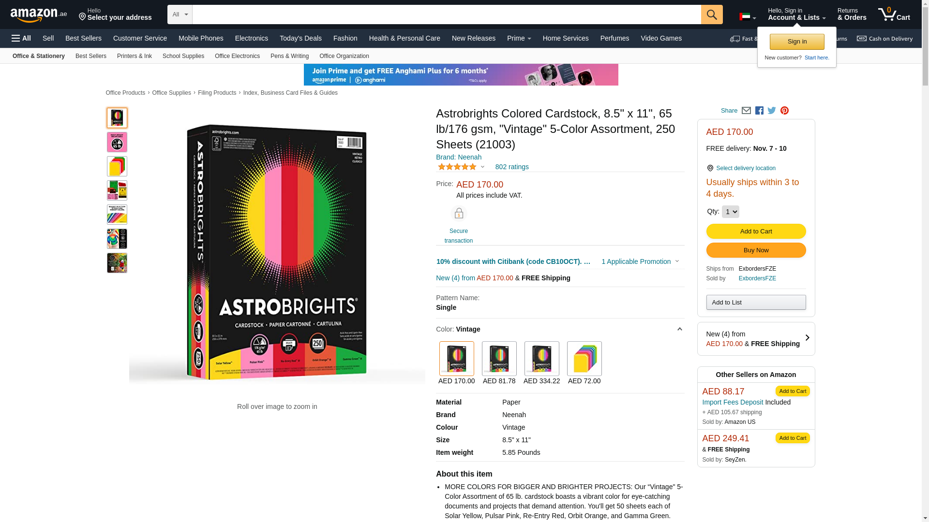This screenshot has width=929, height=522.
Task: Share via email envelope icon
Action: pyautogui.click(x=746, y=111)
